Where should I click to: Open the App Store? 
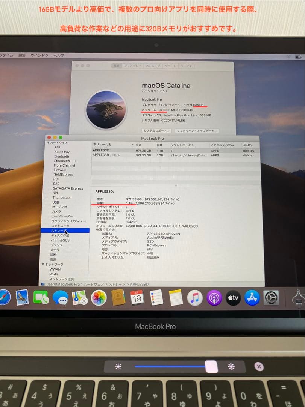tap(252, 298)
